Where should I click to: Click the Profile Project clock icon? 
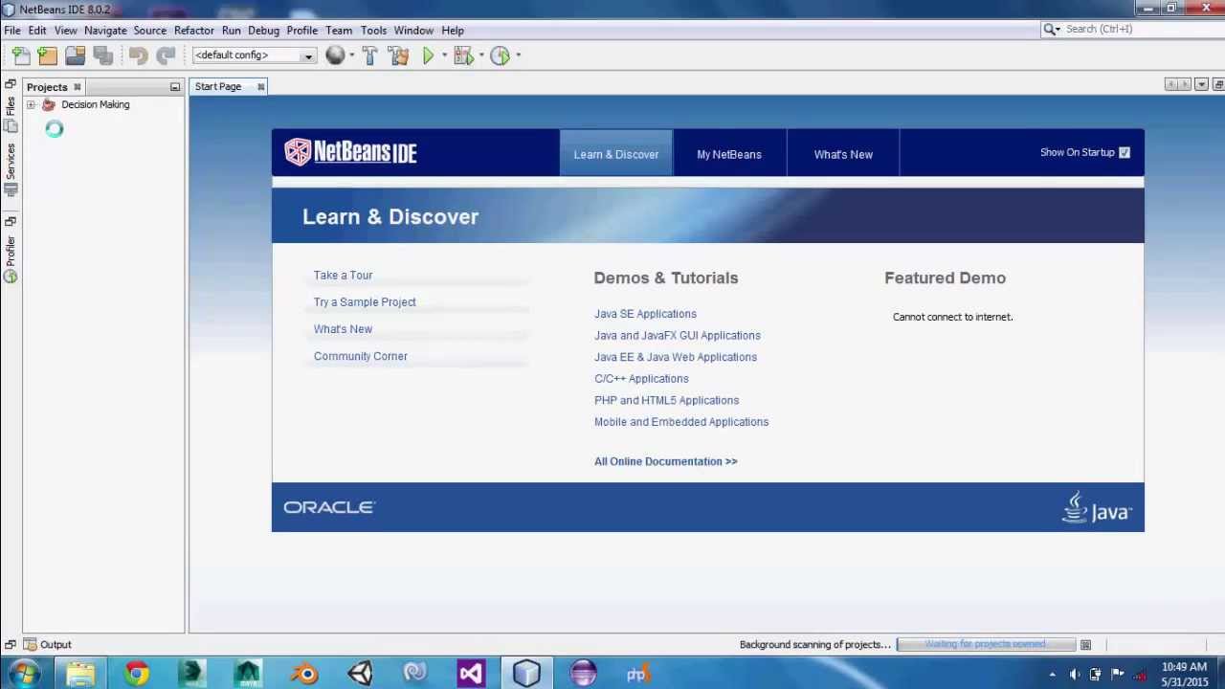pyautogui.click(x=500, y=56)
